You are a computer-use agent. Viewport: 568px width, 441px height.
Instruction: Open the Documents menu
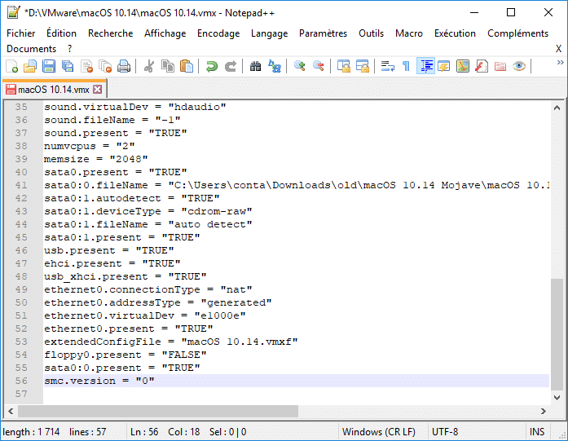[31, 49]
